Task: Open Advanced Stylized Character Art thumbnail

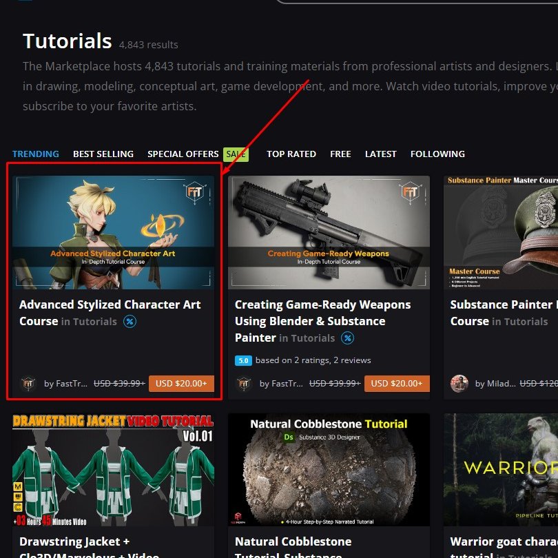Action: pyautogui.click(x=113, y=232)
